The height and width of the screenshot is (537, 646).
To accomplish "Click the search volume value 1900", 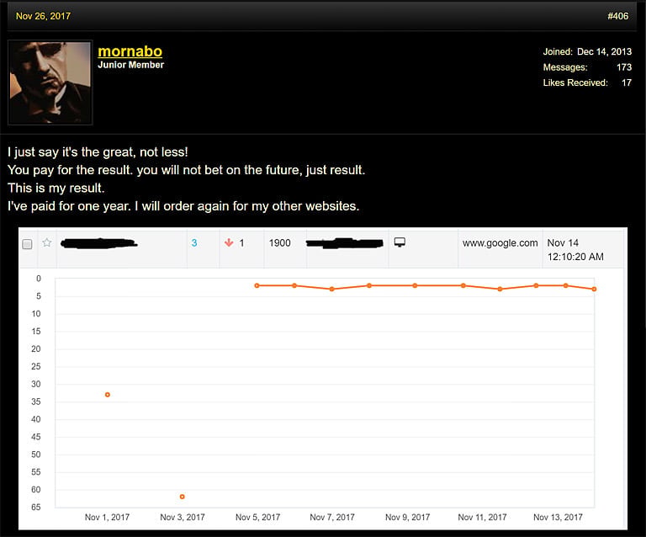I will click(280, 243).
